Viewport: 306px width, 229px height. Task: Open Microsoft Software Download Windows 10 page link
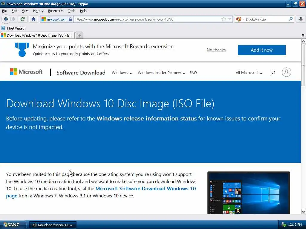(101, 192)
